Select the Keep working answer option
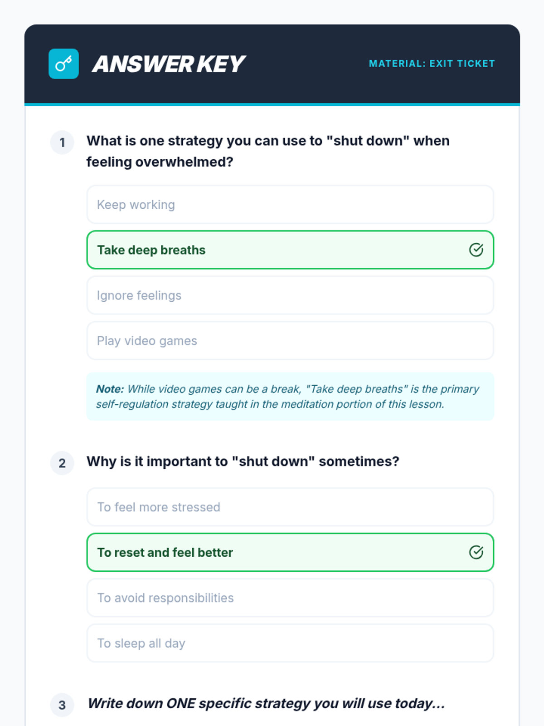544x726 pixels. [290, 205]
